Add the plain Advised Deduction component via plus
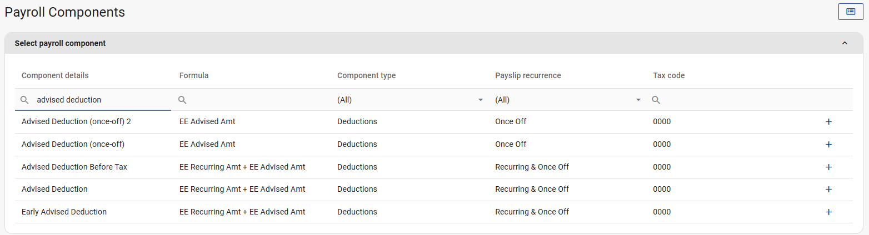This screenshot has width=869, height=235. (828, 189)
